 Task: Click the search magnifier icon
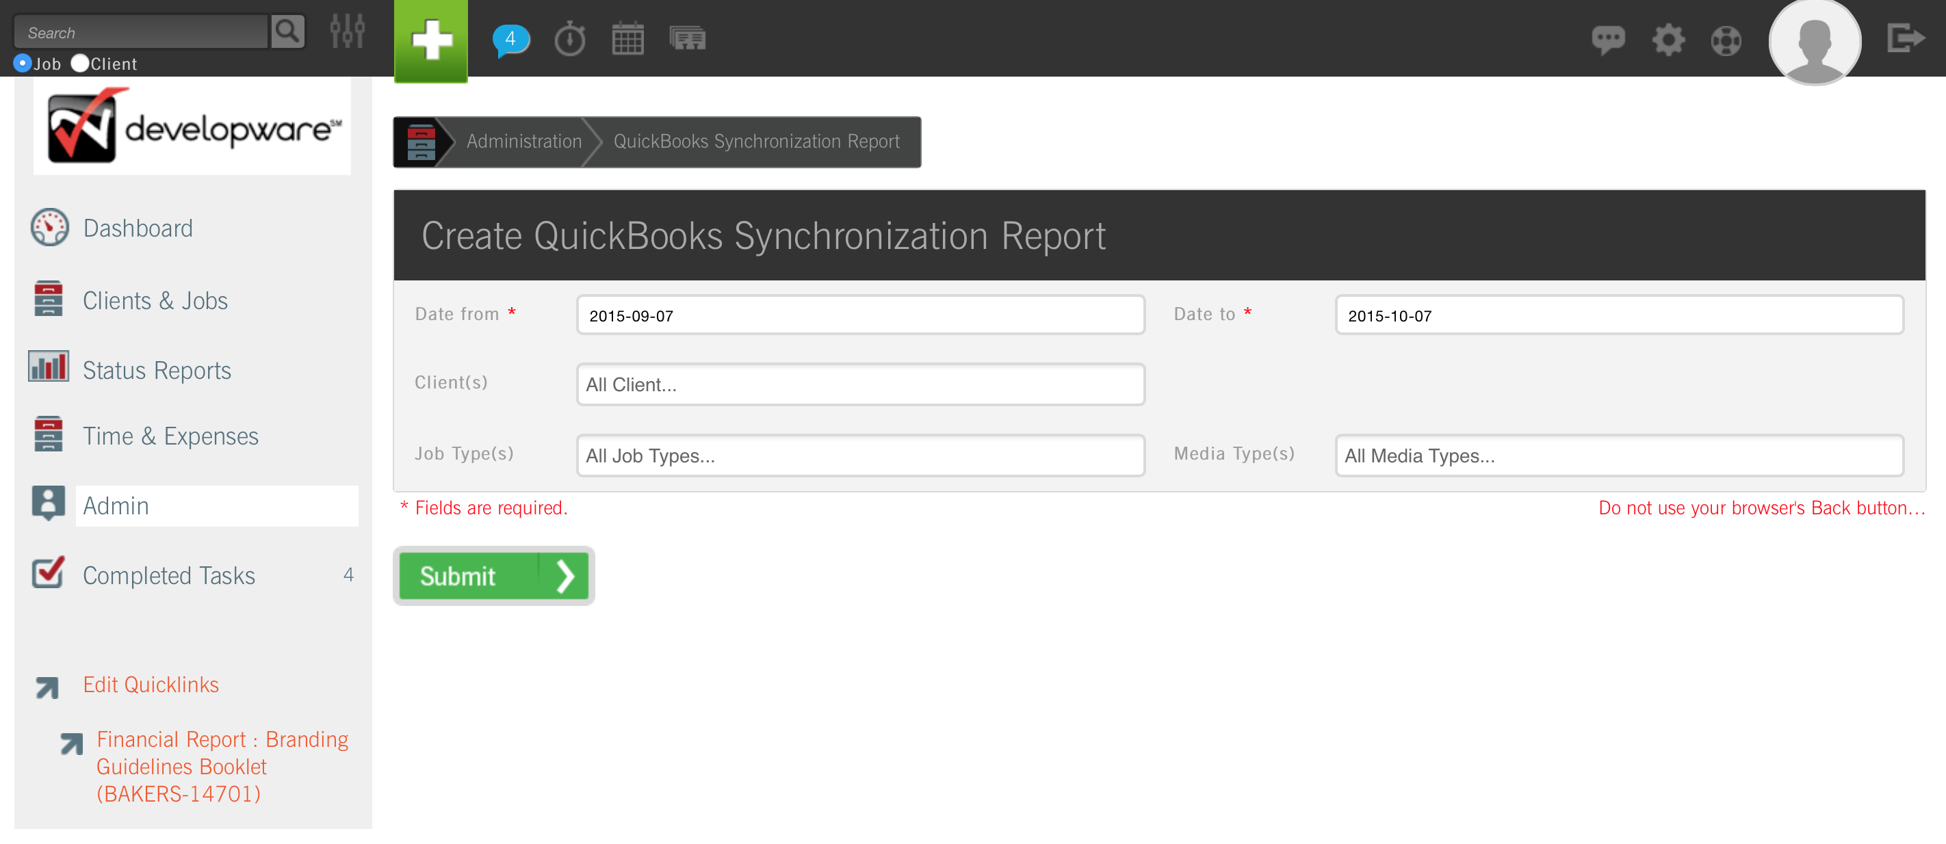288,31
